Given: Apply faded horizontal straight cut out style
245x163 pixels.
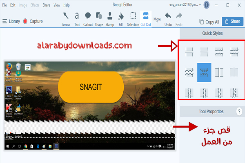Looking at the screenshot, I should (204, 52).
